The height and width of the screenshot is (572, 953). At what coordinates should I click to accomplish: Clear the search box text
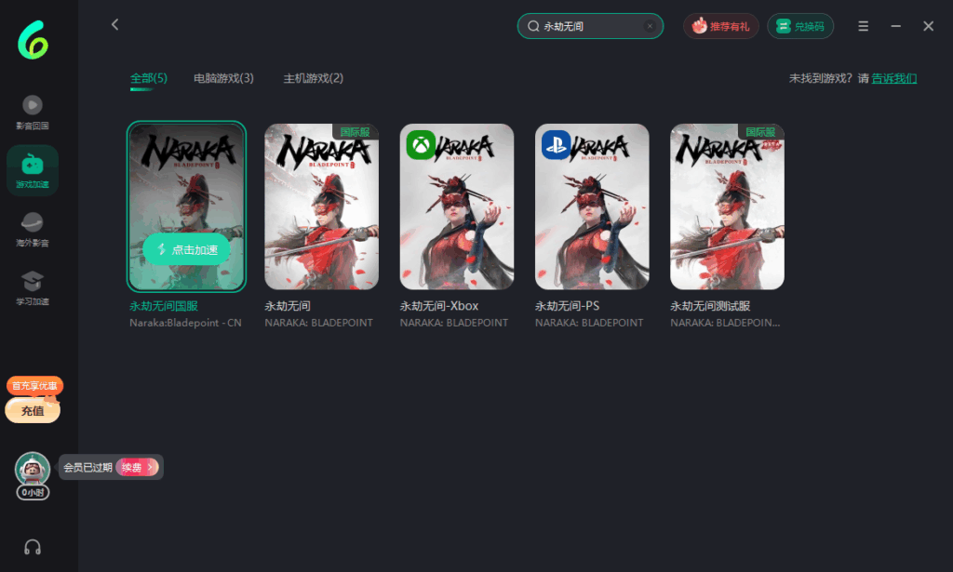point(650,27)
